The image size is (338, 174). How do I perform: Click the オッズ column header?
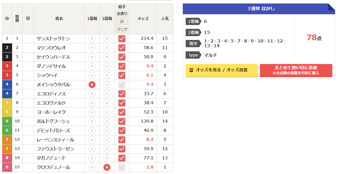point(143,19)
